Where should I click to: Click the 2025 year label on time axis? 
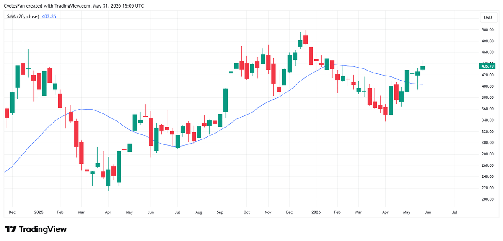(39, 212)
